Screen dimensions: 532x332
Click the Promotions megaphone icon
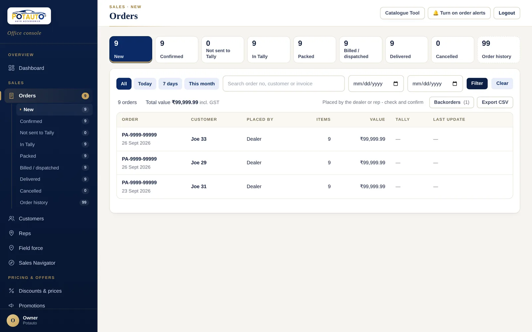click(11, 305)
